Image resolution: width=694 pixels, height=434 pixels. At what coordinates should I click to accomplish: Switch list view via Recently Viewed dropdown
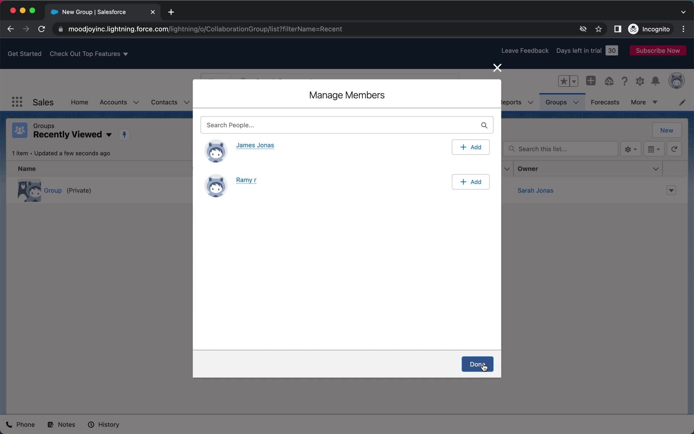coord(109,135)
